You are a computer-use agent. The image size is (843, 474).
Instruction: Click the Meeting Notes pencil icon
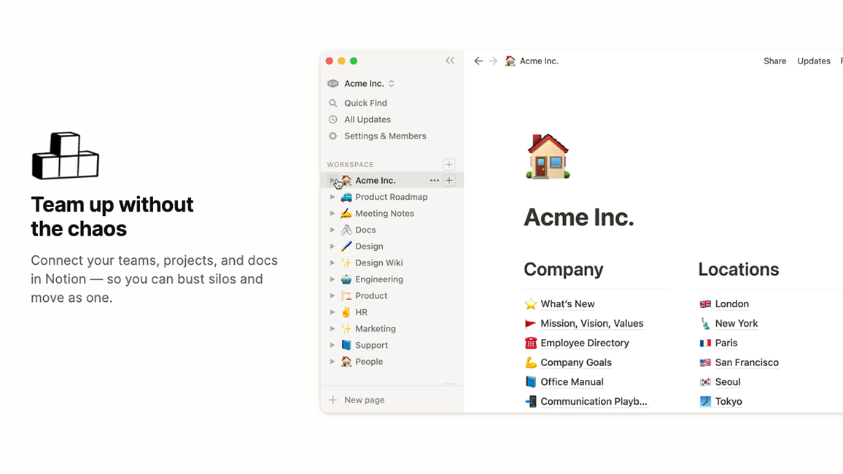[345, 213]
